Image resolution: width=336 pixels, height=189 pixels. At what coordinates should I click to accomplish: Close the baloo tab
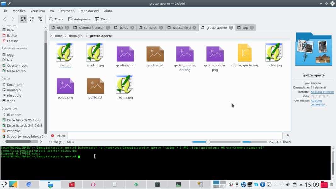coord(132,28)
